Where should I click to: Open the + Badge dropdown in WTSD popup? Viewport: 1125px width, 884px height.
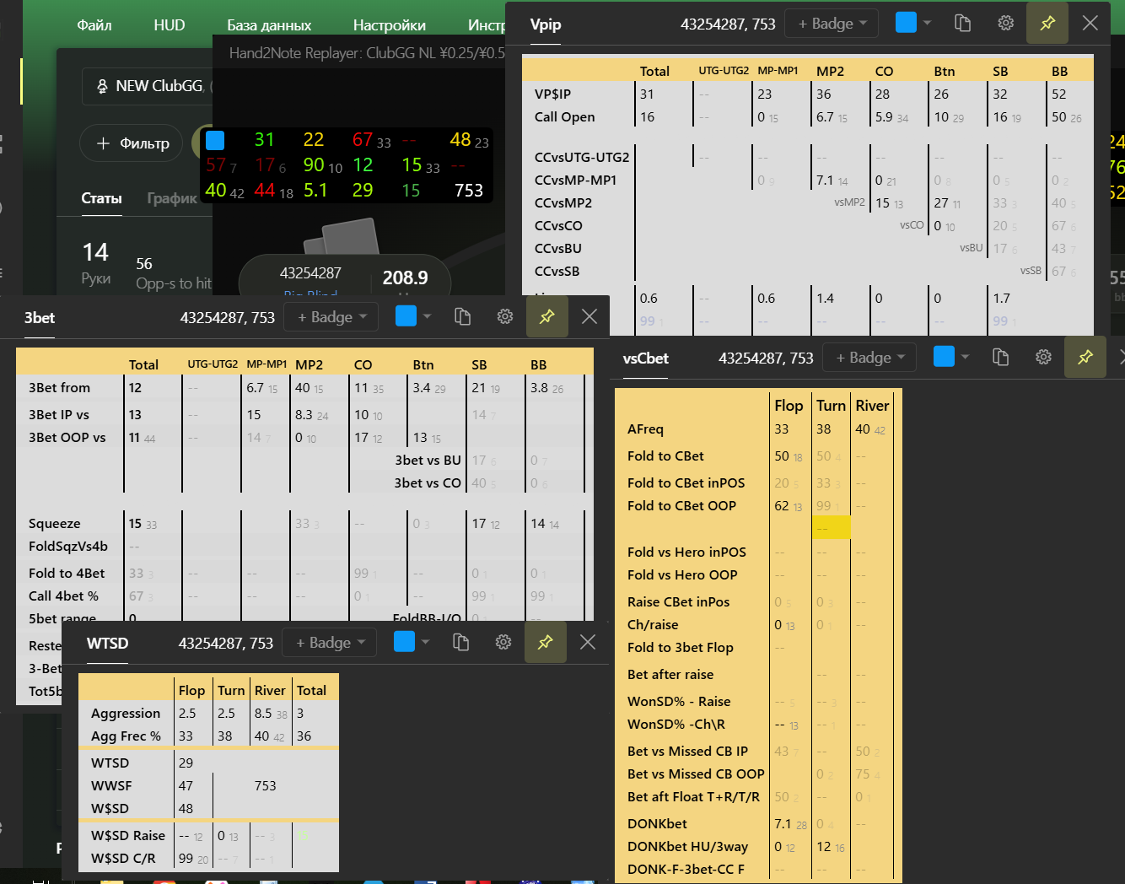click(x=330, y=643)
